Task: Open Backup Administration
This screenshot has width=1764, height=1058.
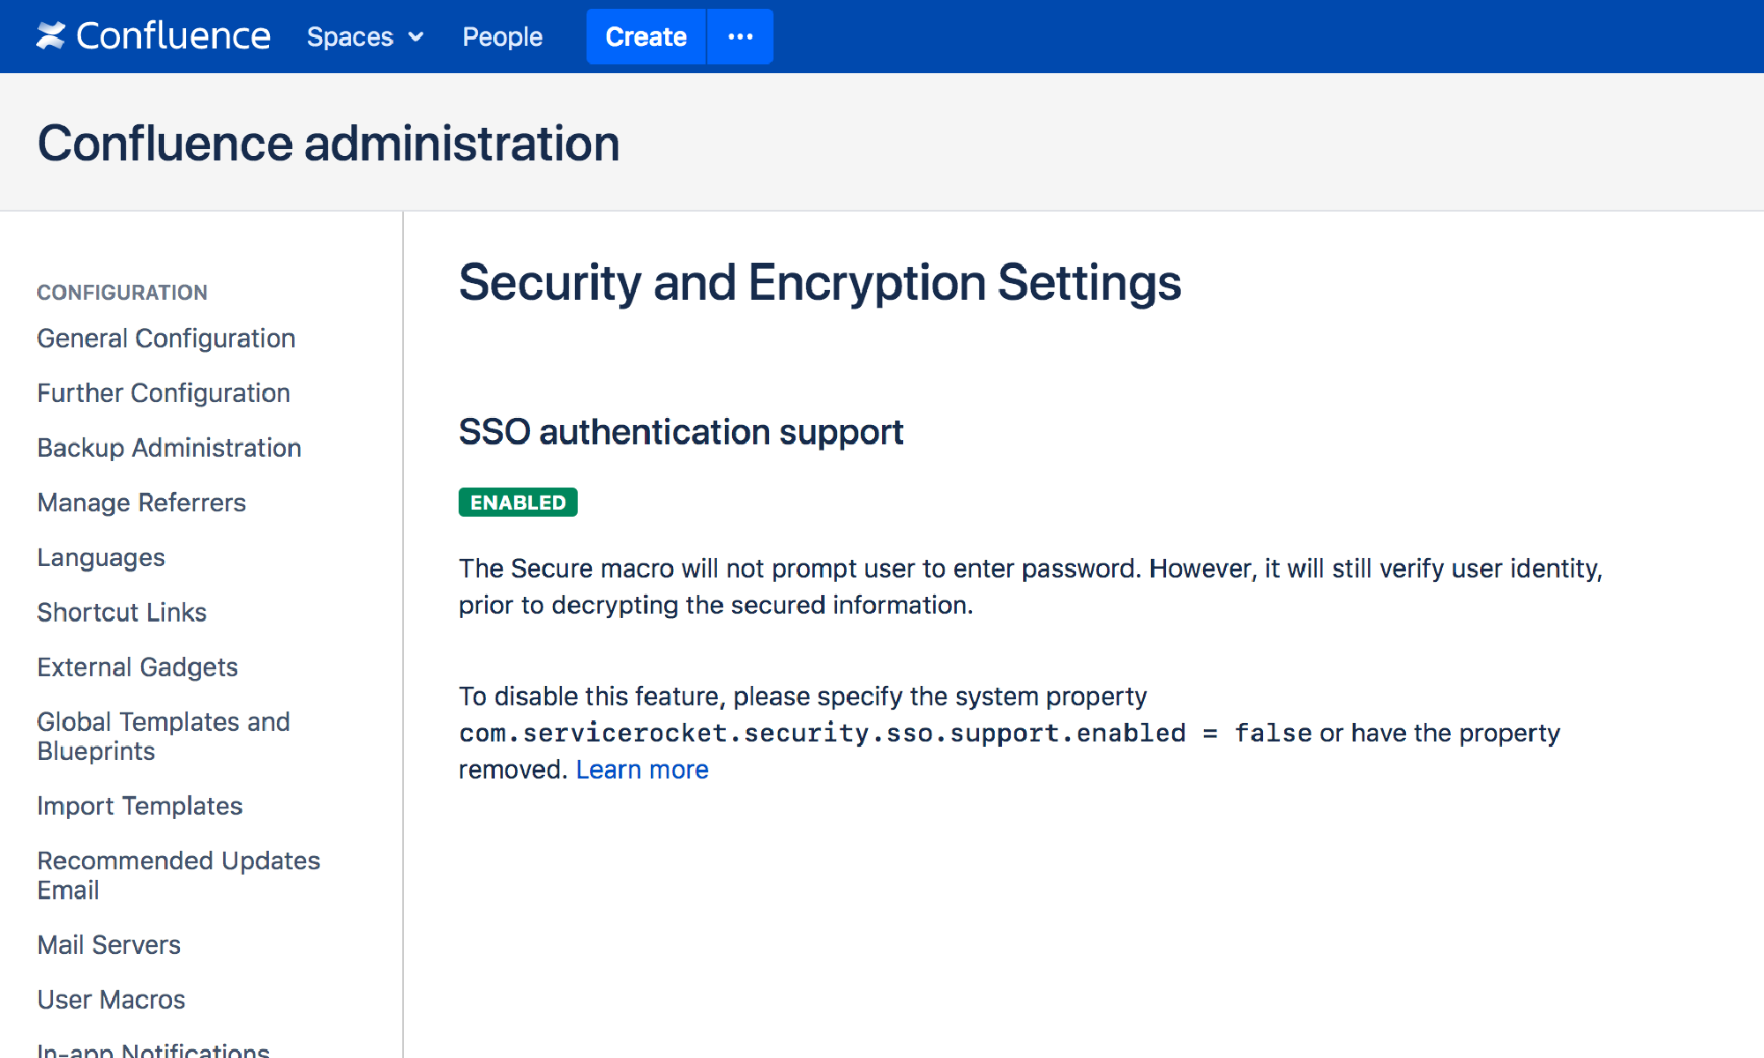Action: [x=168, y=448]
